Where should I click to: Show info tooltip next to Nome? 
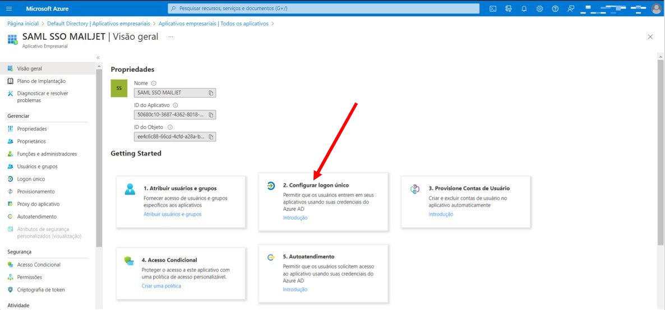click(x=154, y=84)
